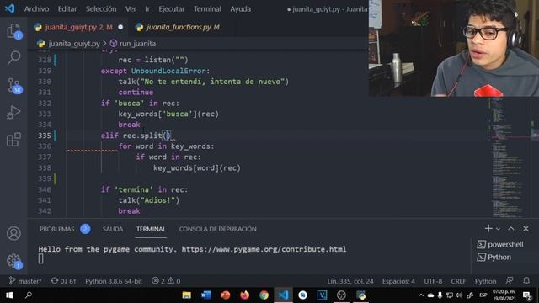The image size is (539, 303).
Task: Open the Accounts menu icon
Action: coord(13,234)
